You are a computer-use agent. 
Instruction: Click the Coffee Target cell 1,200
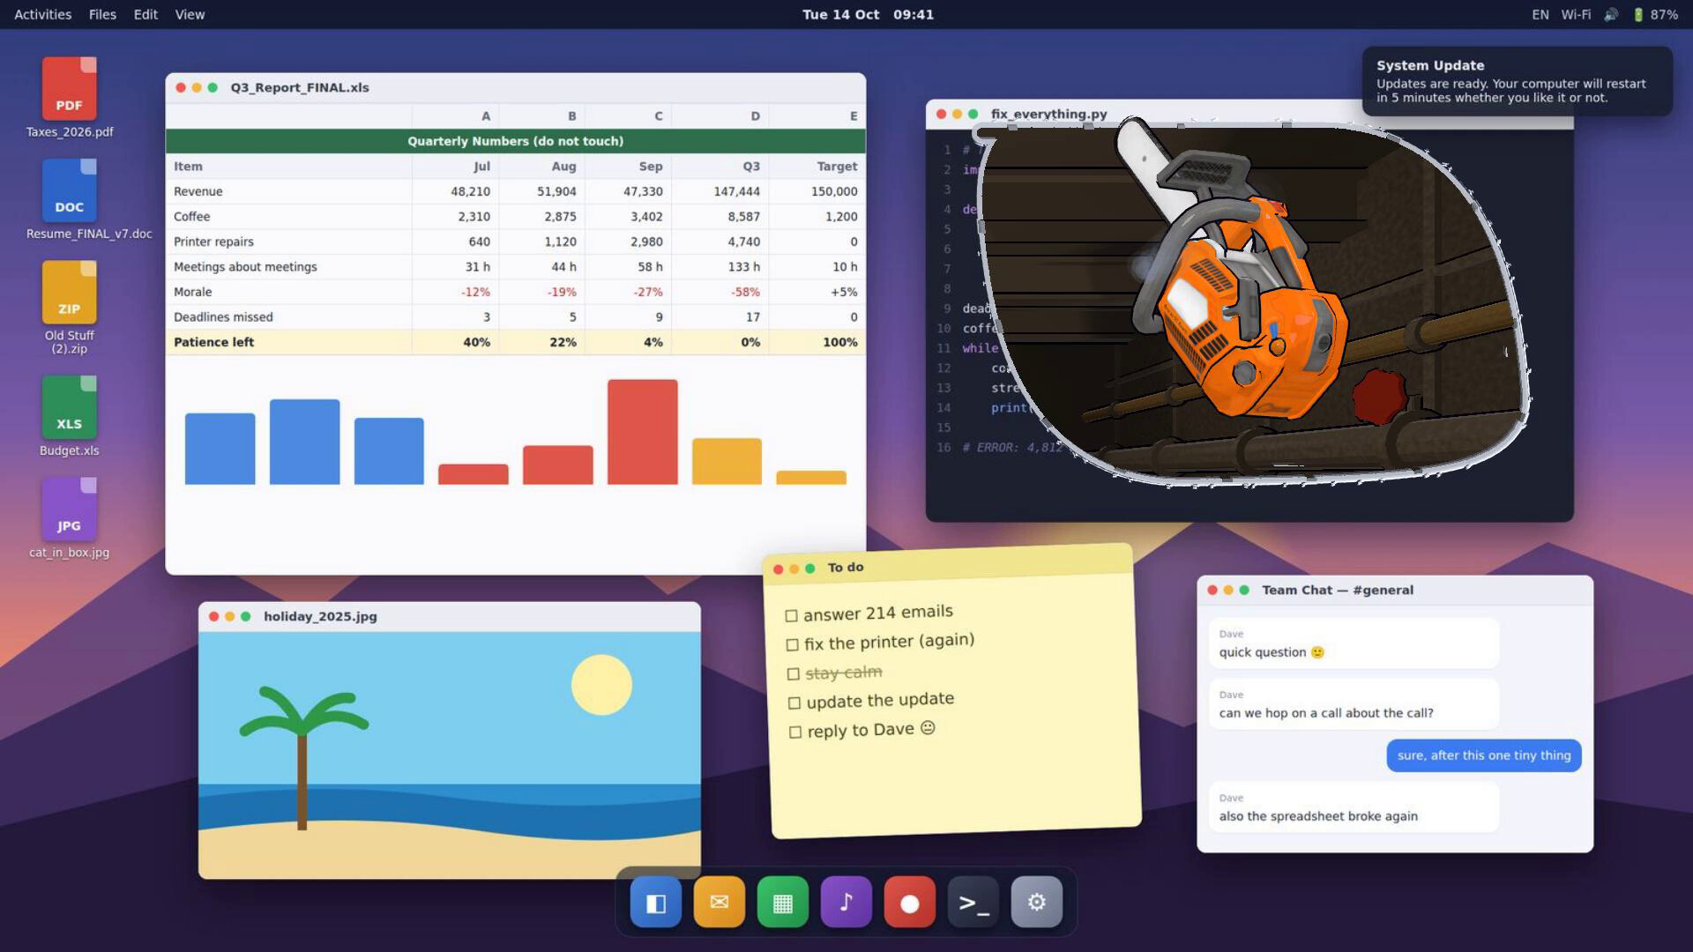click(x=817, y=216)
